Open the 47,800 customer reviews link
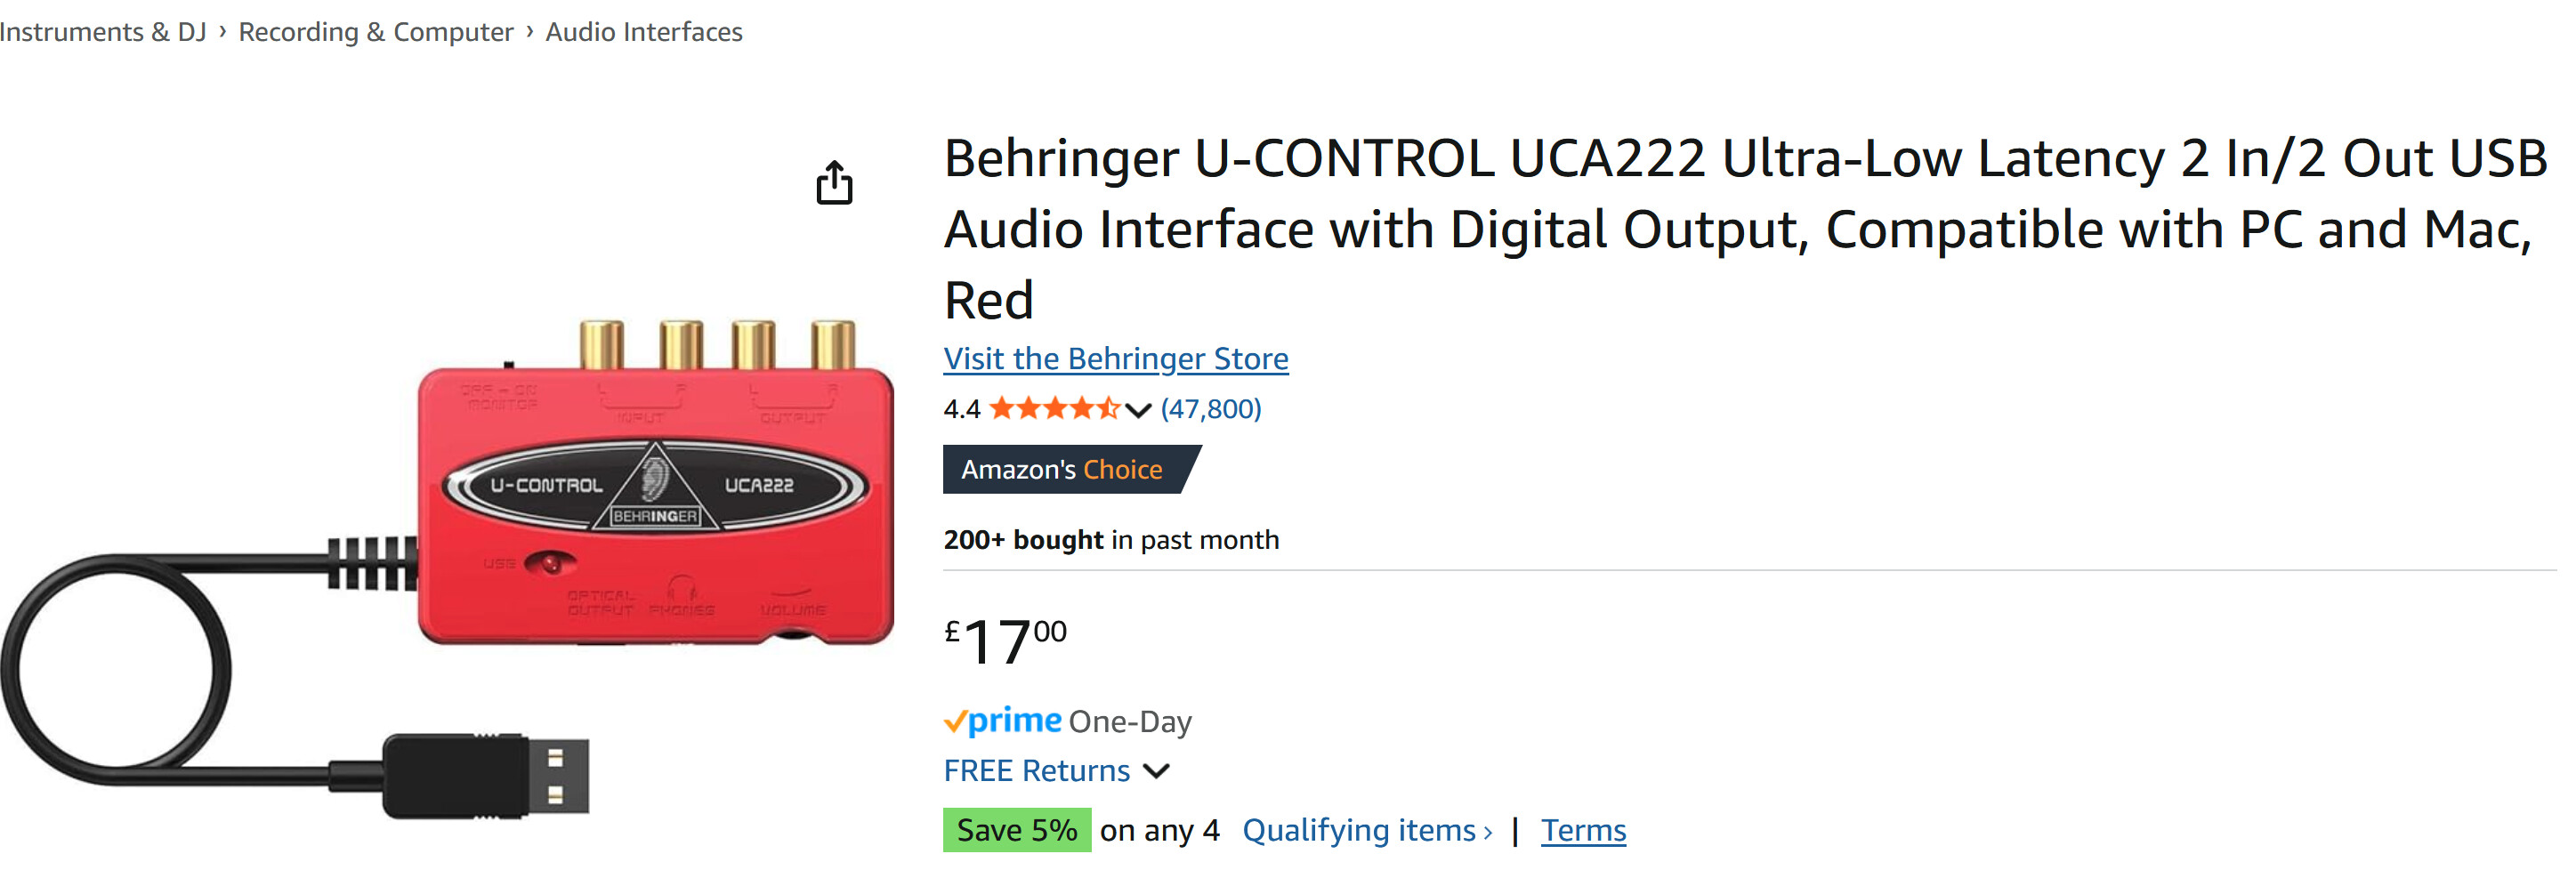The image size is (2568, 870). [1210, 408]
